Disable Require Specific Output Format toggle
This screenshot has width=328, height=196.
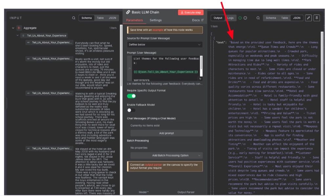click(x=131, y=96)
